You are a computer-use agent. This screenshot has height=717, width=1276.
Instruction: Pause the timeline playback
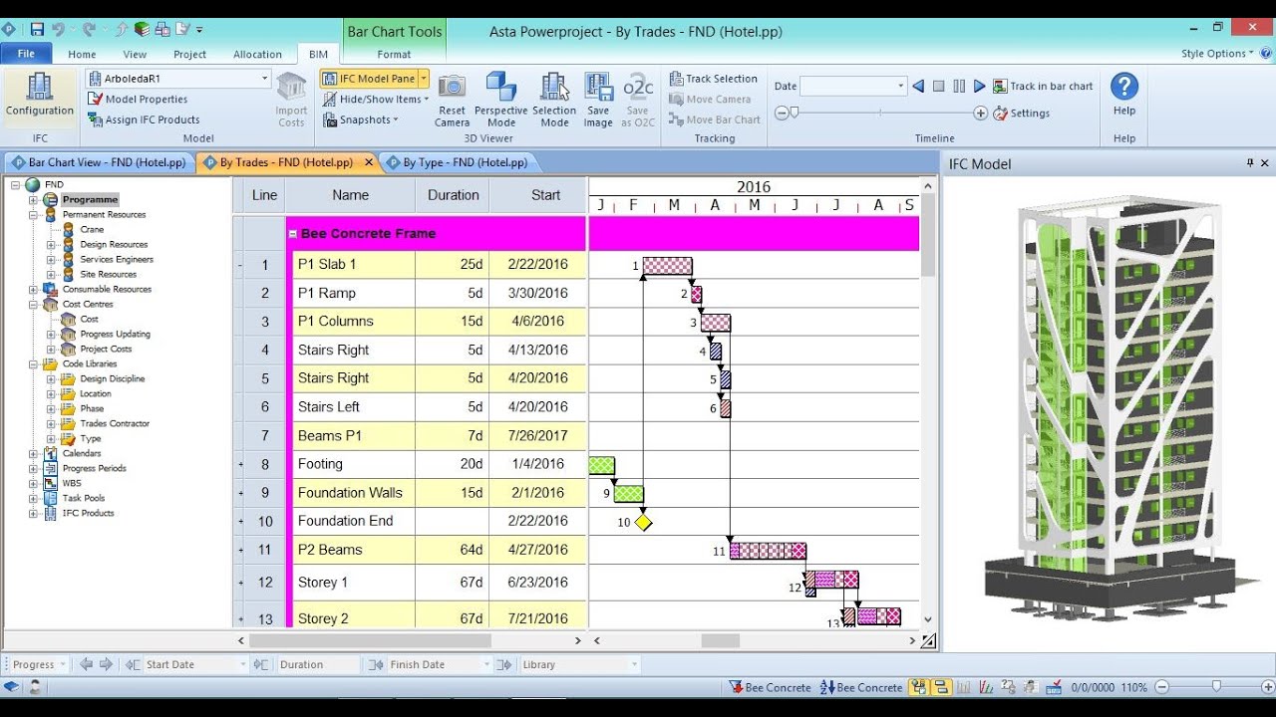[959, 87]
